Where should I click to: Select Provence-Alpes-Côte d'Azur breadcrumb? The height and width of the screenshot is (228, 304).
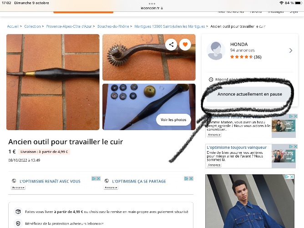(x=69, y=26)
